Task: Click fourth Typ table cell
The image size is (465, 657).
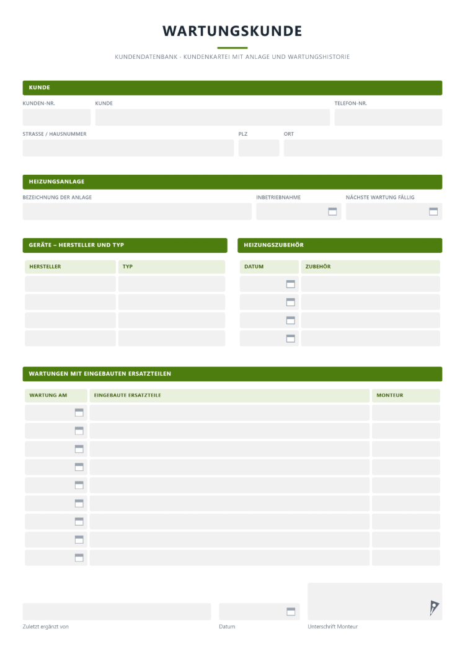Action: 172,338
